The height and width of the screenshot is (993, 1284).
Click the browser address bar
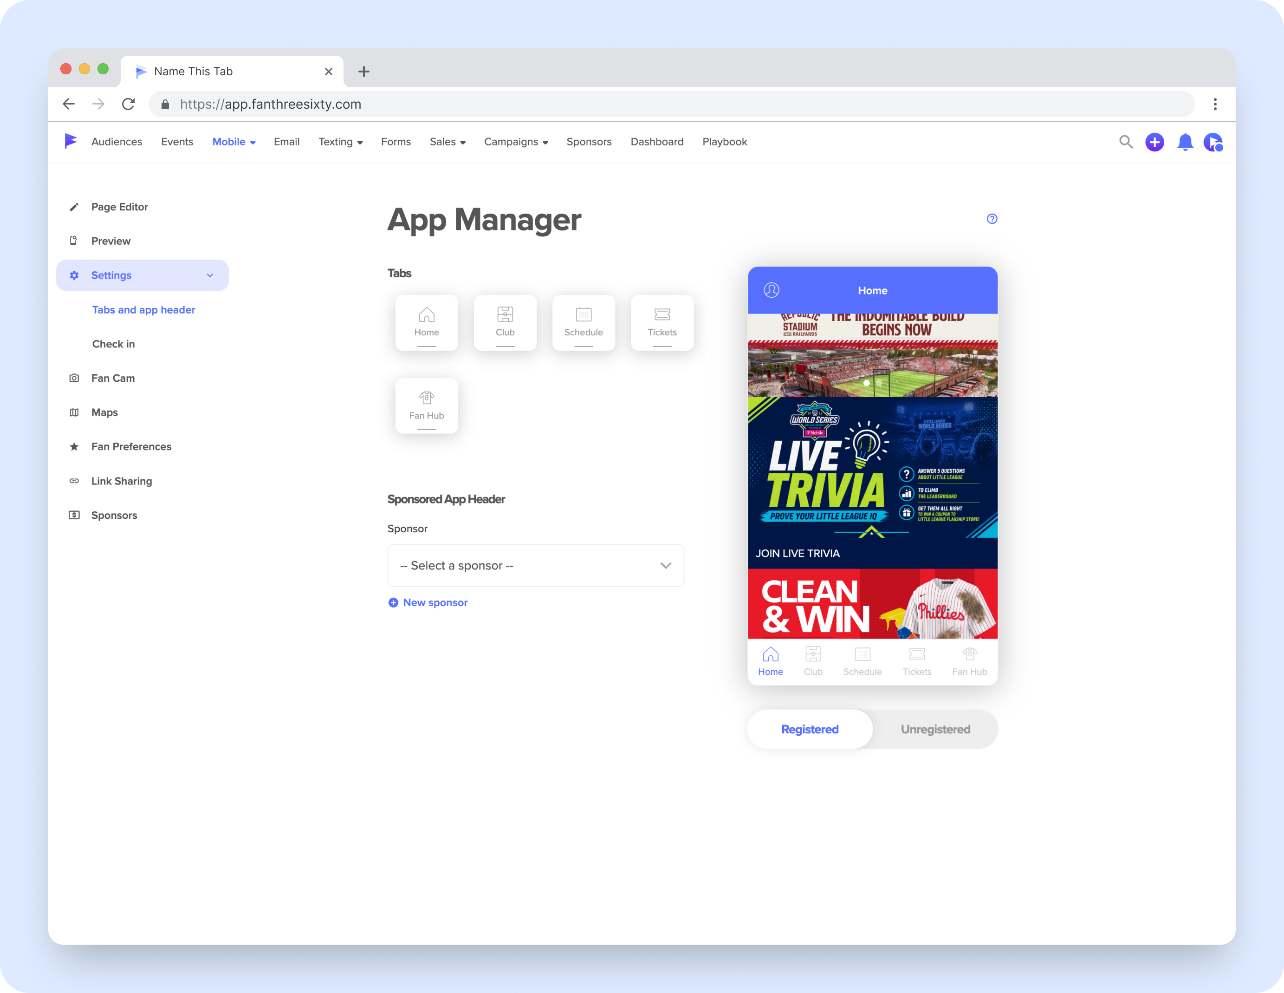click(671, 104)
